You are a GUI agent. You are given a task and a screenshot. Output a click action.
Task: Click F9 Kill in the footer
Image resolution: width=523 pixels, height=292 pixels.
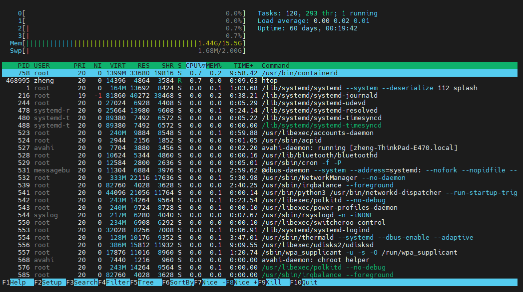(274, 283)
